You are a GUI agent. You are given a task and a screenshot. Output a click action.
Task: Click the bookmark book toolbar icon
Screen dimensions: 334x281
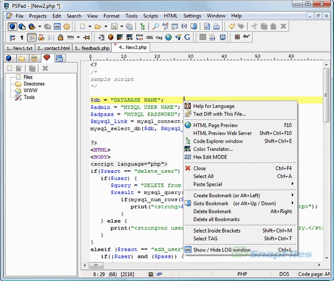click(x=194, y=27)
